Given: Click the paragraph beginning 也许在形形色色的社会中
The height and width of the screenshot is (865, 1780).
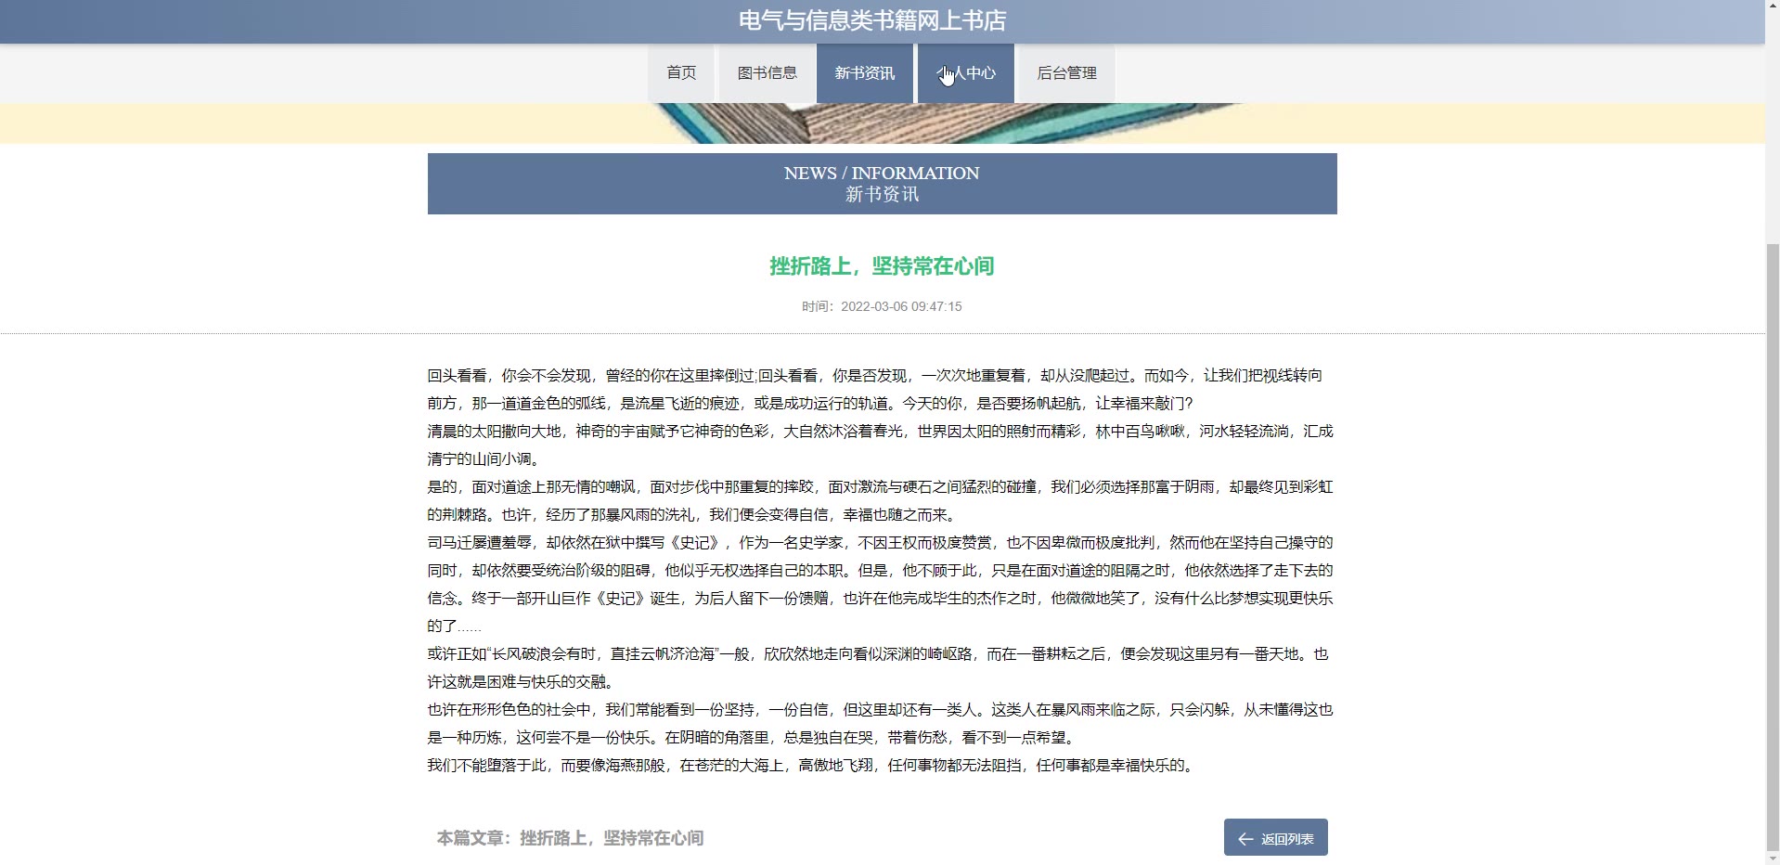Looking at the screenshot, I should click(881, 723).
